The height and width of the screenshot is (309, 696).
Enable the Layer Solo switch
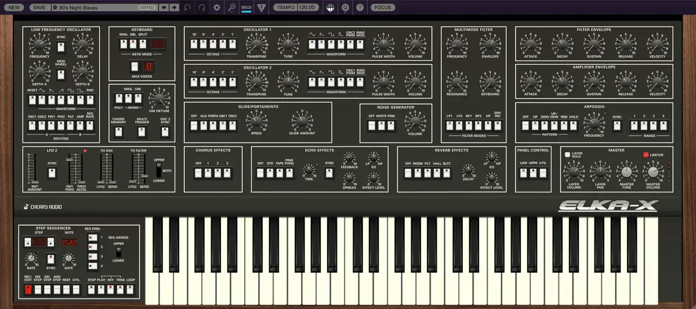pos(567,155)
